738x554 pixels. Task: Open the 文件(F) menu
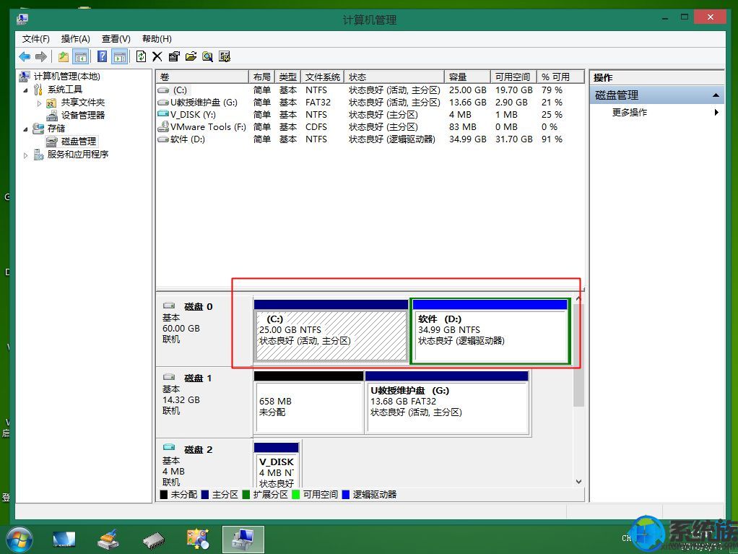click(x=36, y=38)
